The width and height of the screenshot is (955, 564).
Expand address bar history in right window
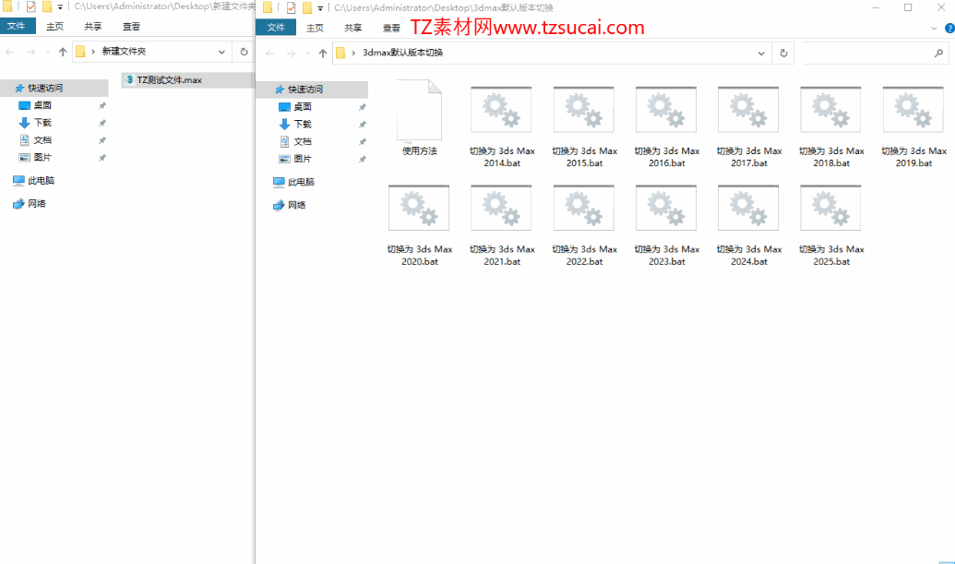pos(761,53)
